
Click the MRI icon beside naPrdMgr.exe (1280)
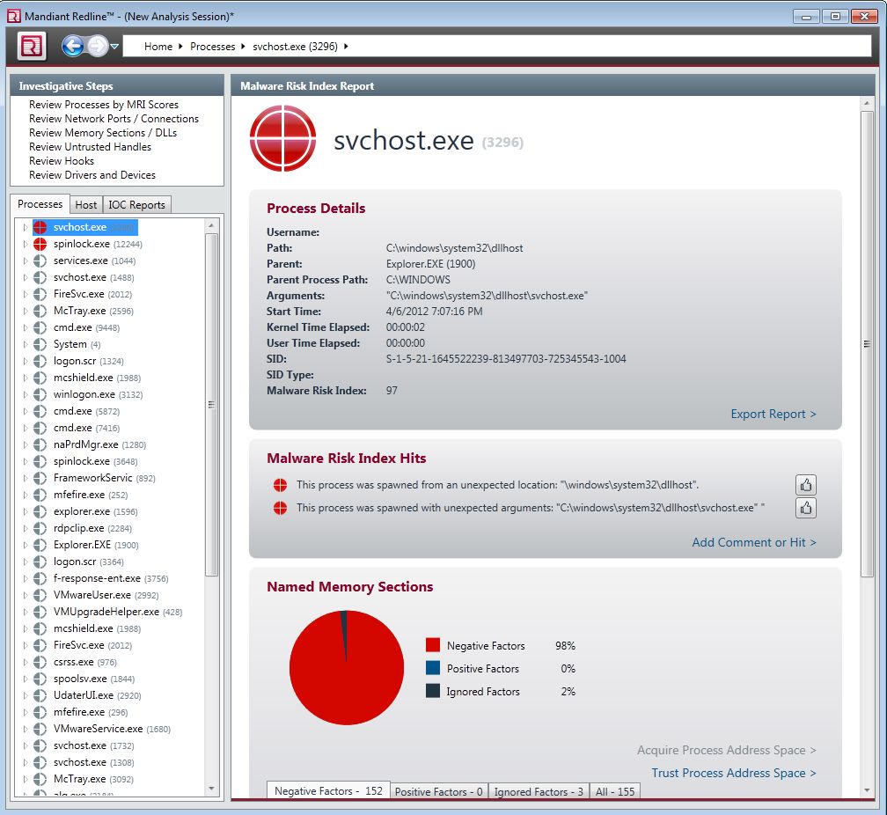pyautogui.click(x=40, y=444)
